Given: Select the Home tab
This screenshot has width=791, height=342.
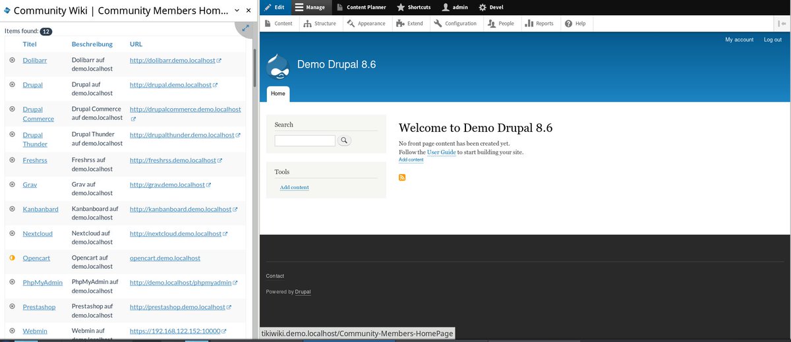Looking at the screenshot, I should tap(278, 94).
